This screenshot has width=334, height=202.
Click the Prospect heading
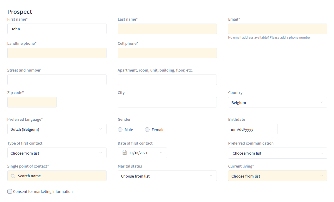[x=20, y=12]
